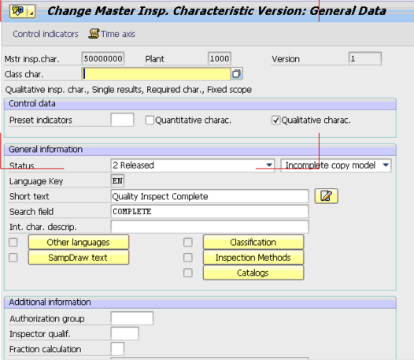Click the Classification button
This screenshot has height=360, width=414.
(253, 242)
